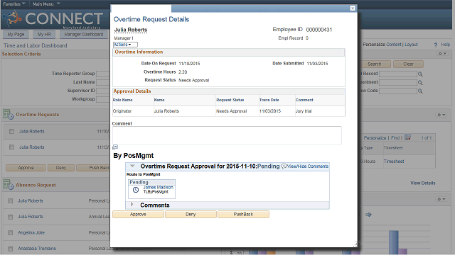Click the lookup magnifier beside Department field
455x255 pixels.
(420, 83)
